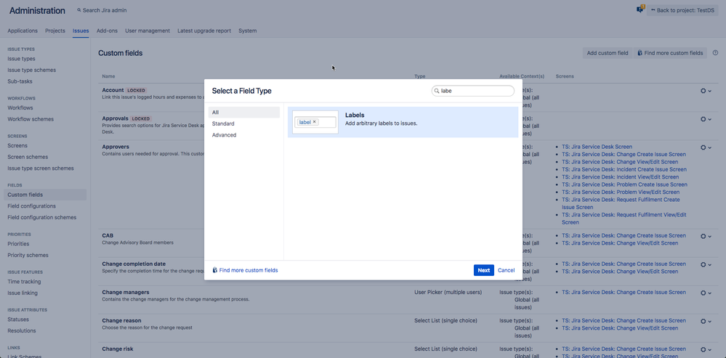Click the Add custom field button

pos(608,53)
